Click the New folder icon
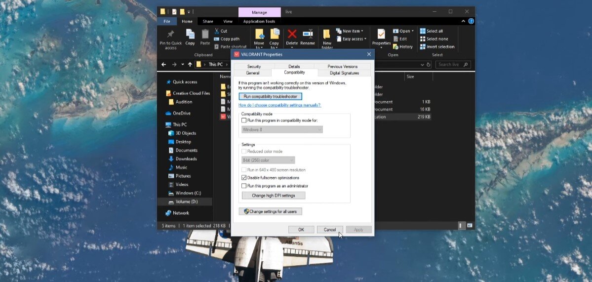The image size is (592, 282). (x=327, y=35)
